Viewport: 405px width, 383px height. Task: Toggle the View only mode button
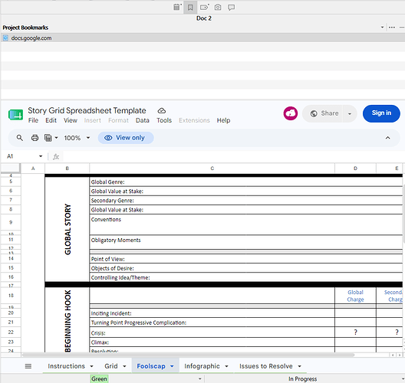click(126, 138)
